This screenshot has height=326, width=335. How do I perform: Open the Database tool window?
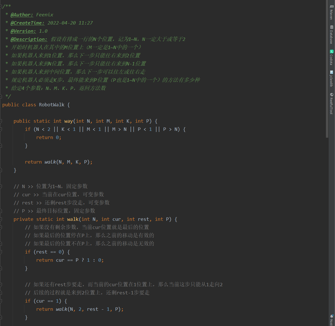click(331, 35)
